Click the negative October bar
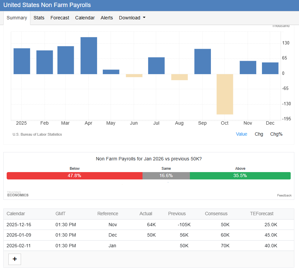The height and width of the screenshot is (272, 299). coord(225,94)
